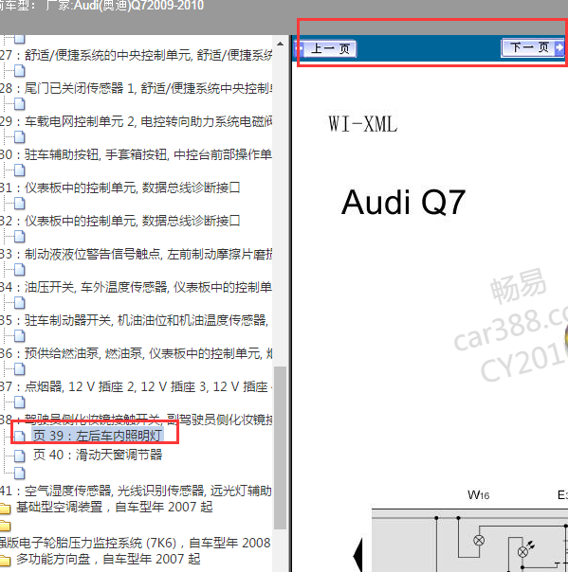Screen dimensions: 568x572
Task: Click page icon for item 31 仪表板中的控制单元
Action: (x=19, y=170)
